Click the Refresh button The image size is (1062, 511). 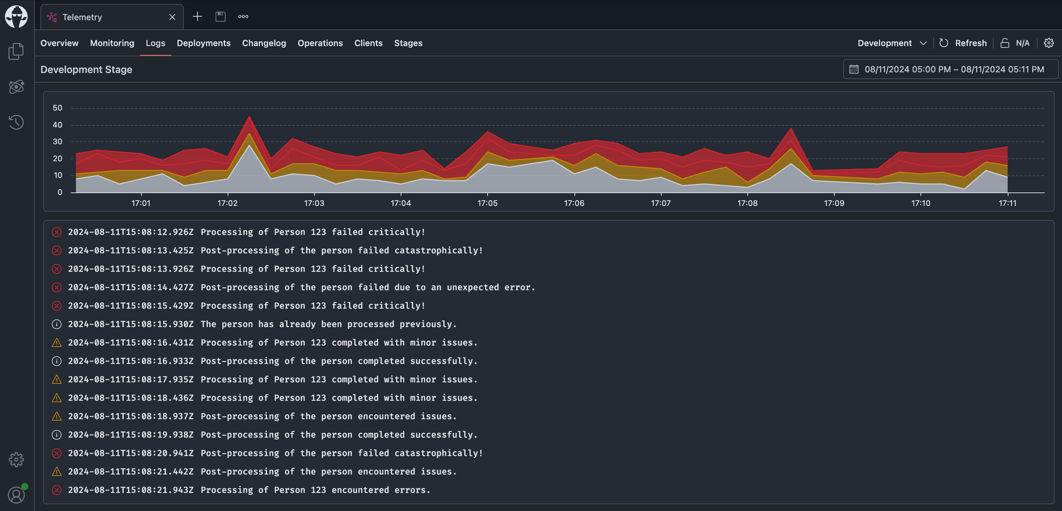963,43
